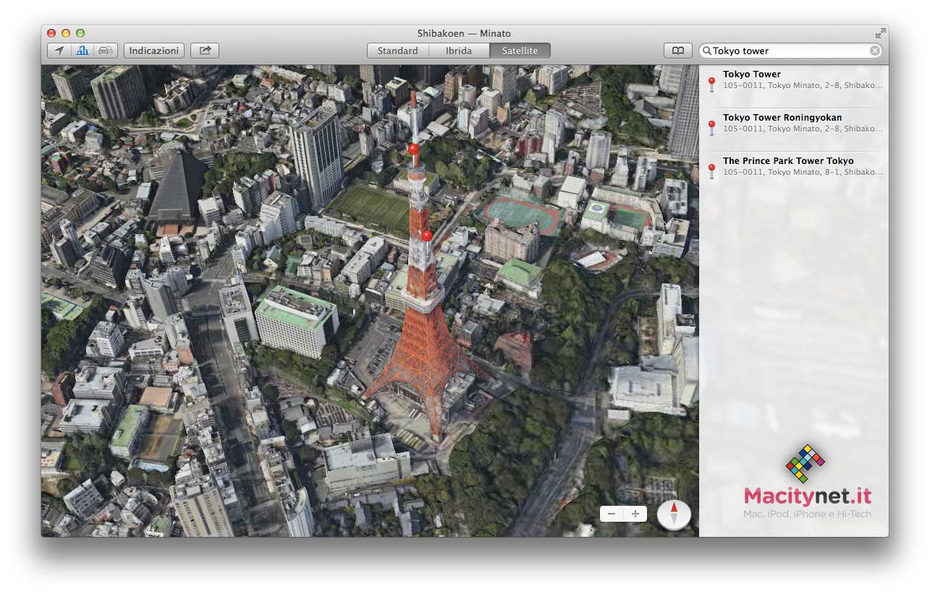This screenshot has width=930, height=594.
Task: Click the magnifying glass in the search box
Action: [x=707, y=51]
